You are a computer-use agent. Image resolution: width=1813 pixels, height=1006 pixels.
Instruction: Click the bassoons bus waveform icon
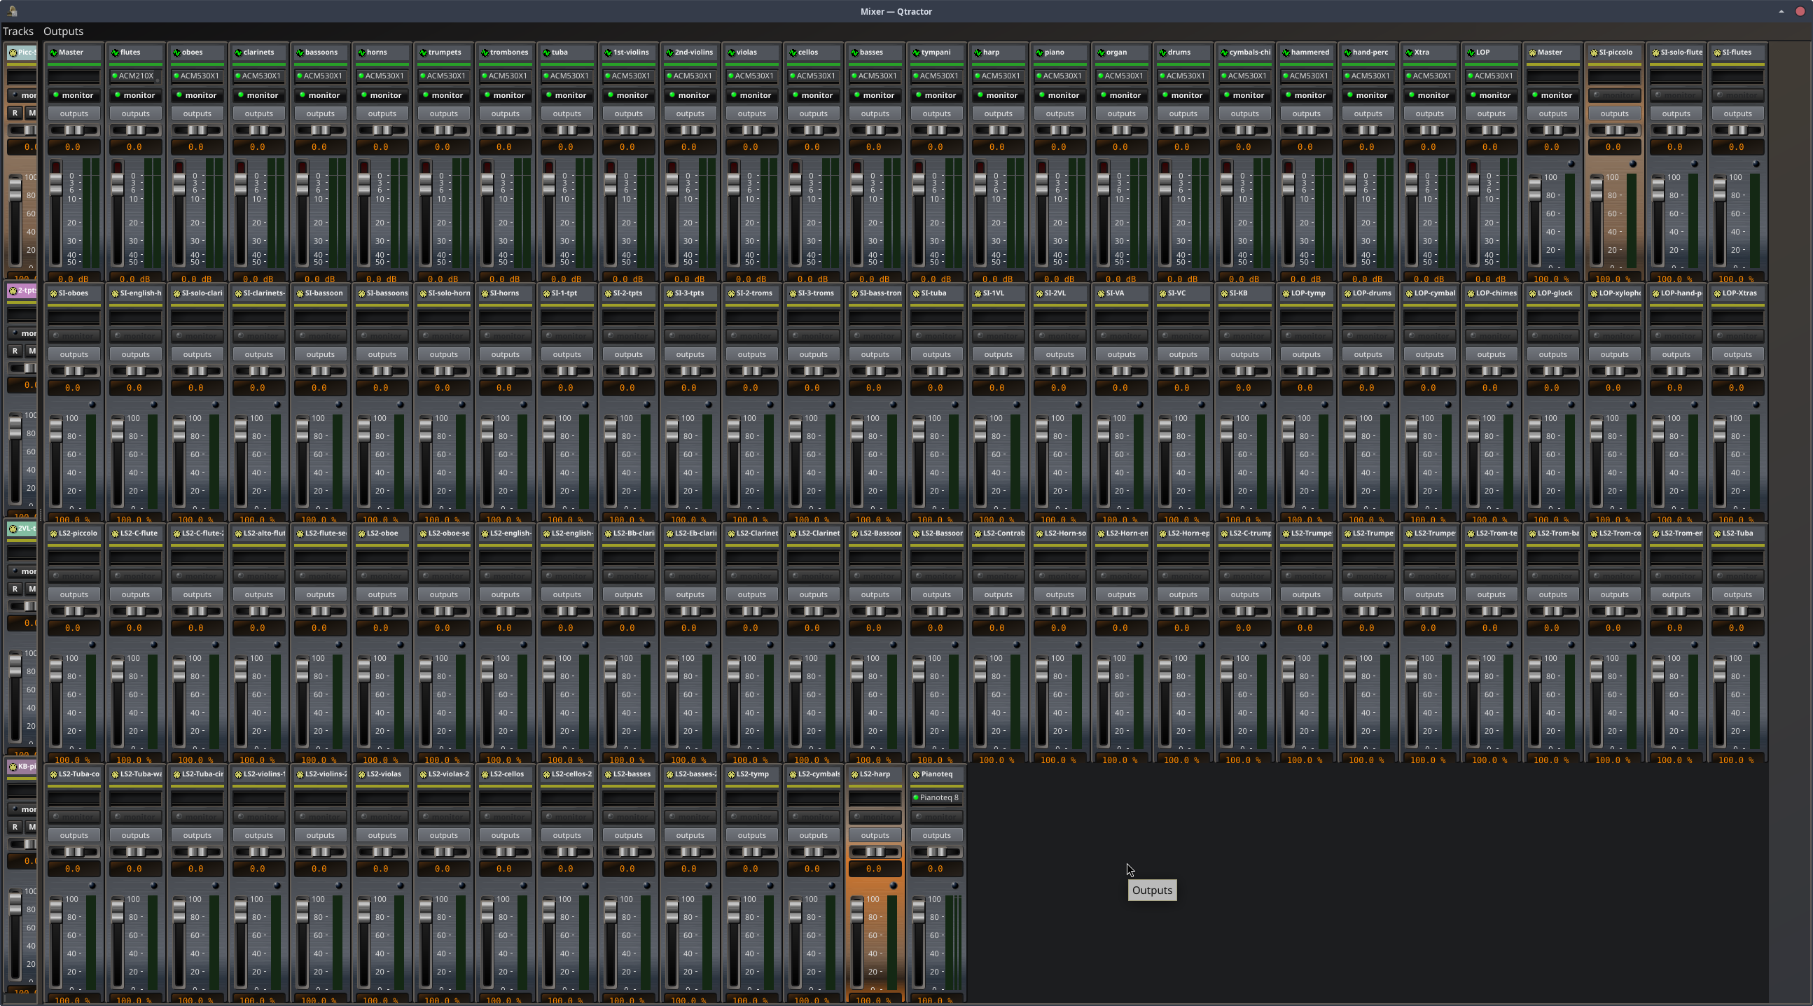pyautogui.click(x=300, y=53)
